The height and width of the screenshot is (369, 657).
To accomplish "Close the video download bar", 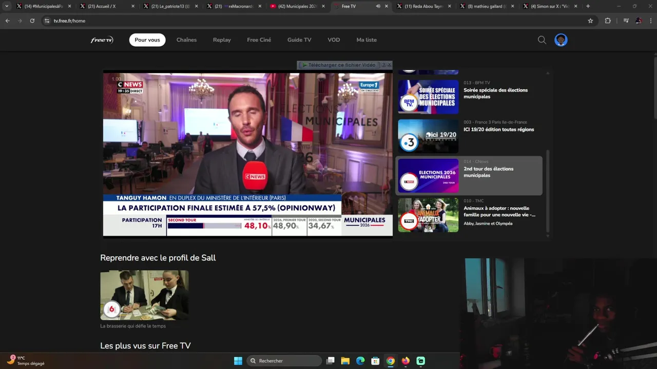I will pyautogui.click(x=389, y=65).
